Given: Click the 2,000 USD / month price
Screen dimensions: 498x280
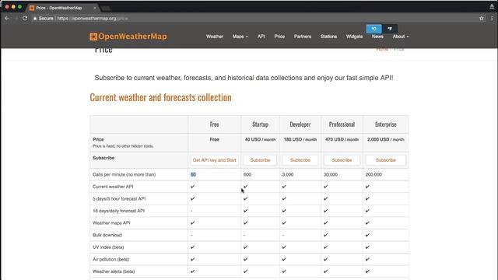Looking at the screenshot, I should tap(386, 139).
